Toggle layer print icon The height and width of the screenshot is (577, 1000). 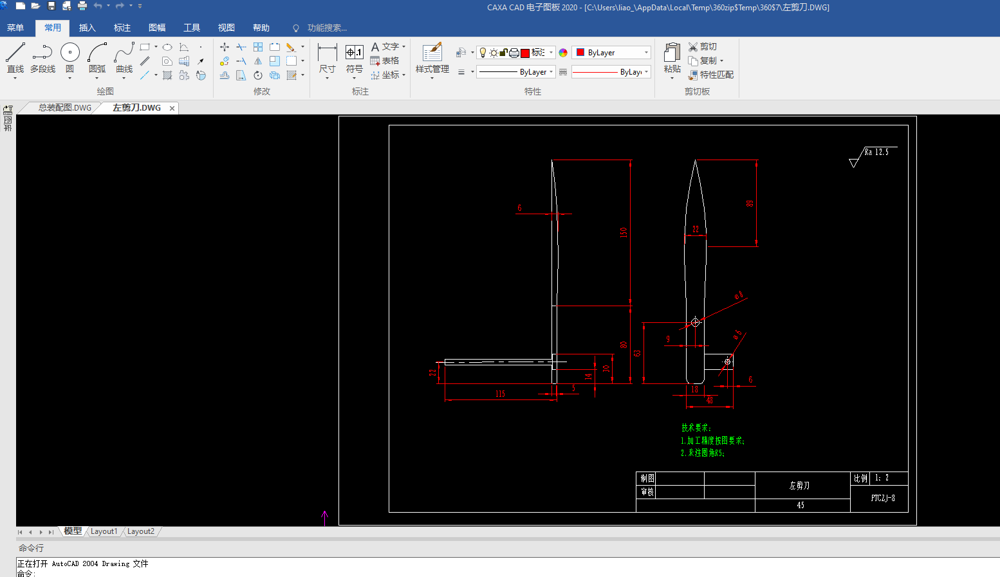pyautogui.click(x=514, y=53)
